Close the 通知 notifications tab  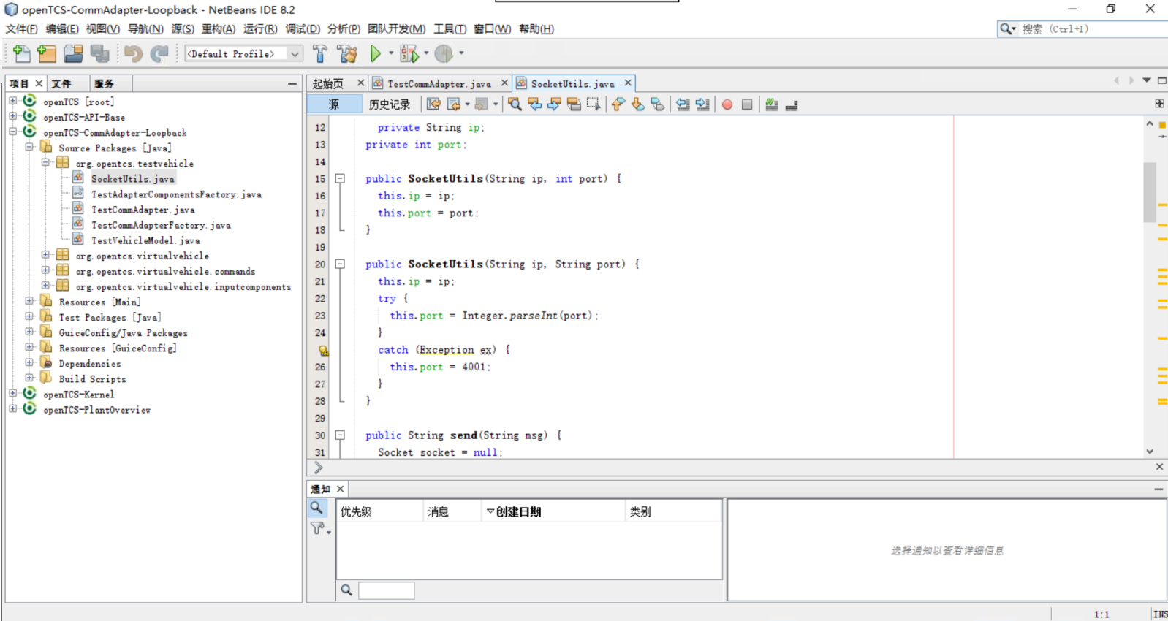point(340,489)
